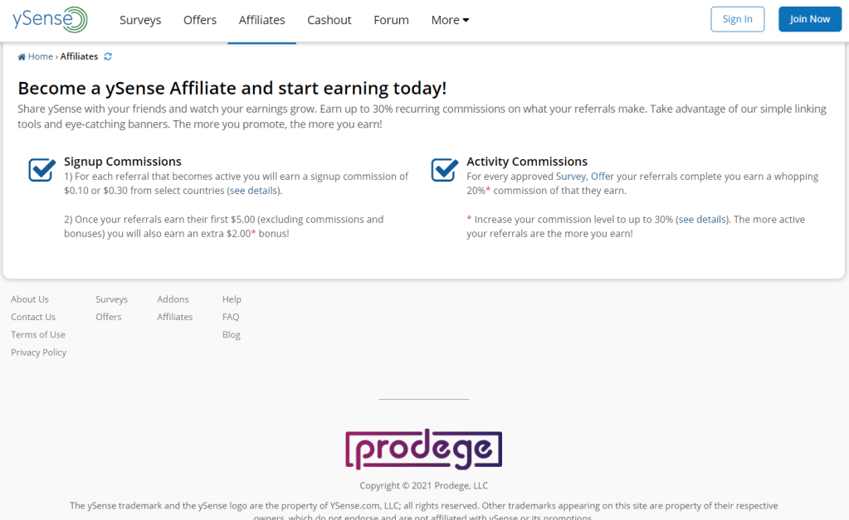Screen dimensions: 849x520
Task: Click the Activity Commissions checkmark icon
Action: [445, 169]
